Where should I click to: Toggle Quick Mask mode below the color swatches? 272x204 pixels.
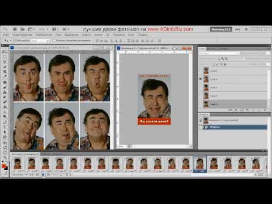coord(5,173)
